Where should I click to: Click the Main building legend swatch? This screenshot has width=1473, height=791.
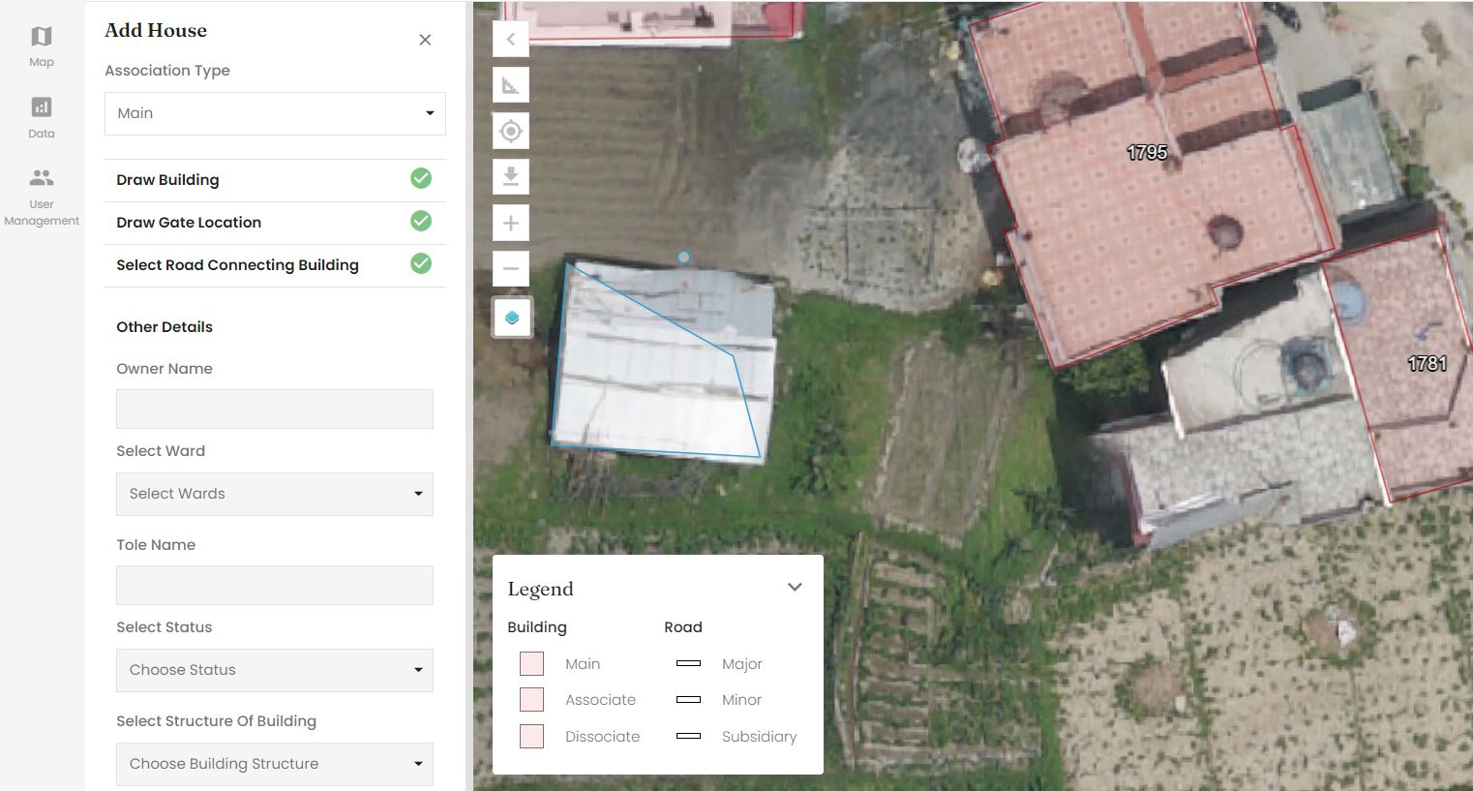[x=531, y=663]
